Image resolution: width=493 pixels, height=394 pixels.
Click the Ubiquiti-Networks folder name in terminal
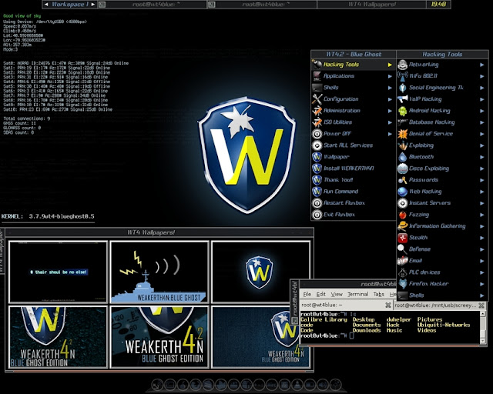[x=444, y=325]
